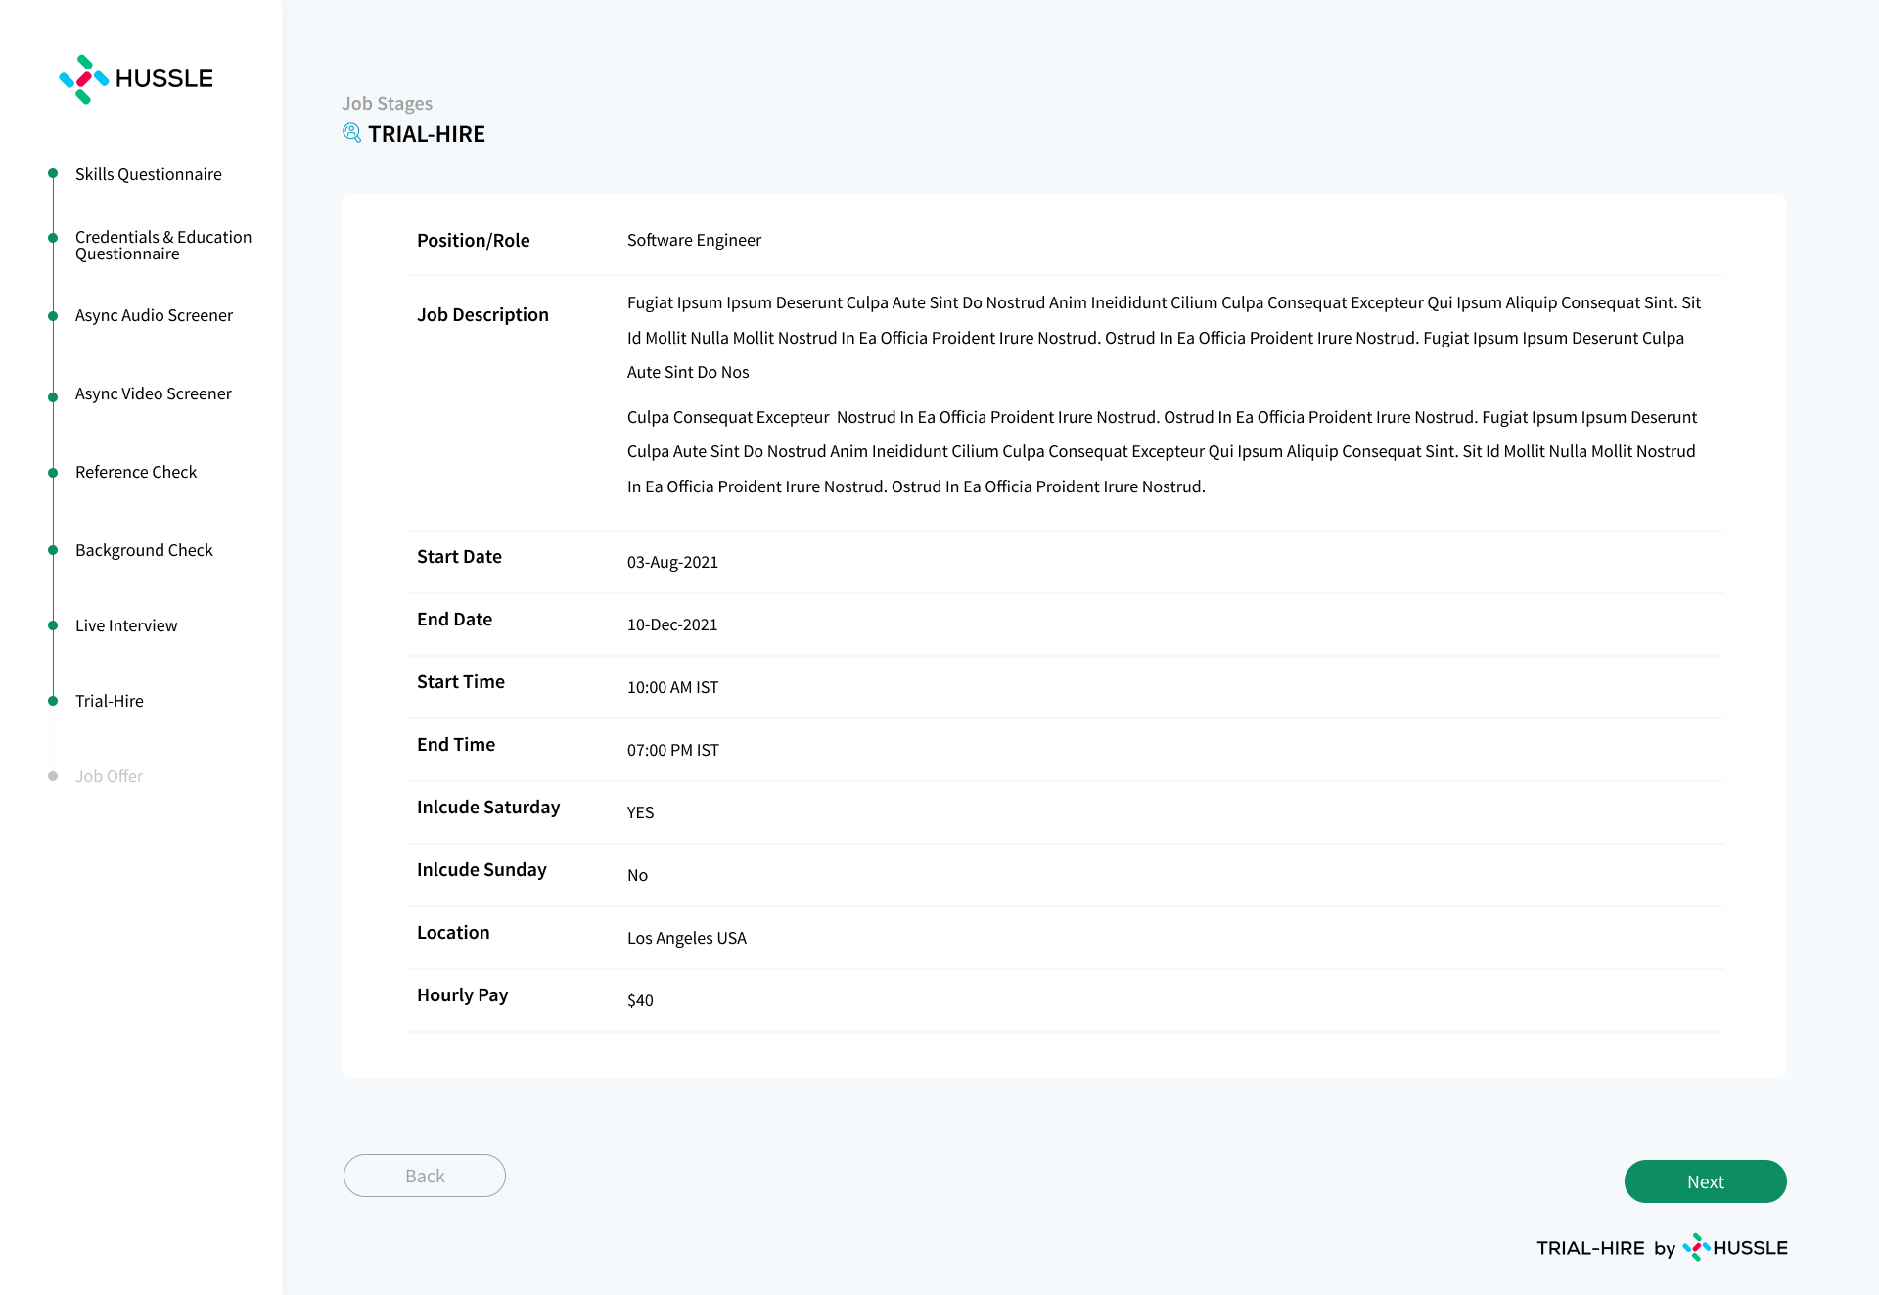Select the Async Audio Screener stage
Image resolution: width=1879 pixels, height=1295 pixels.
click(154, 315)
